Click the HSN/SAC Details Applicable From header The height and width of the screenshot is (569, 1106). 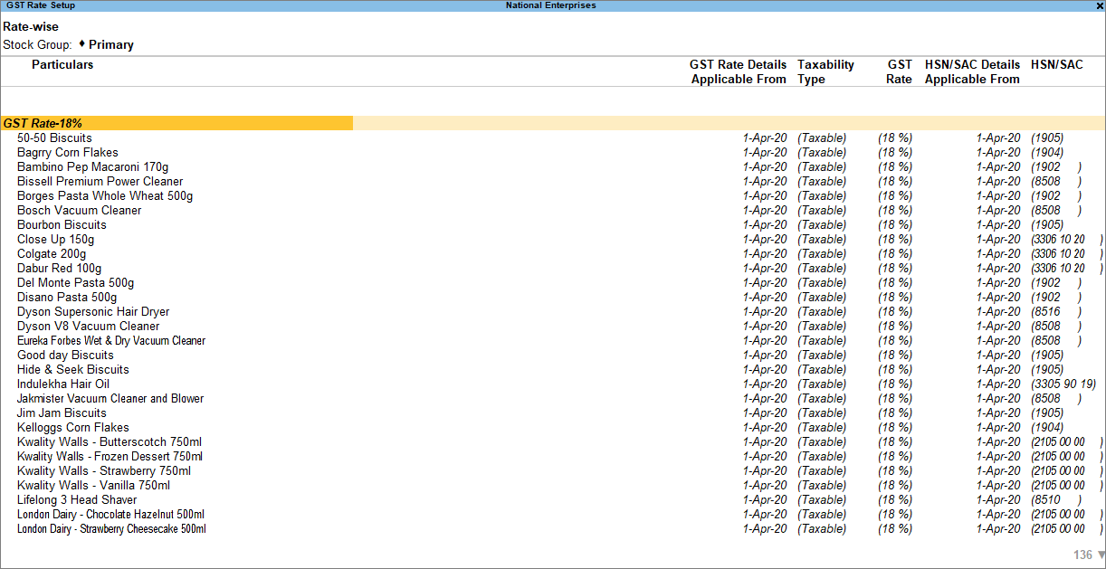coord(972,72)
